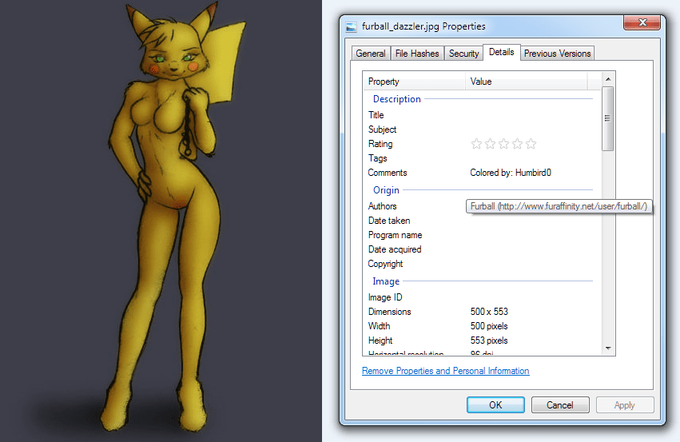Go to the Security tab

(463, 54)
